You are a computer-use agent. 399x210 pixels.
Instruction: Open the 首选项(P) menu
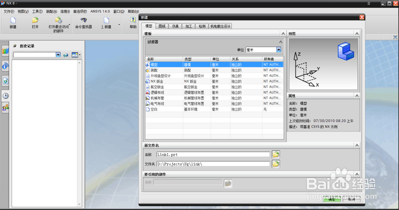point(80,12)
